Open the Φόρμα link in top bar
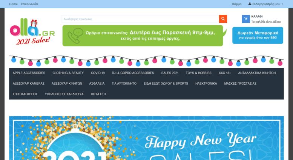The image size is (293, 160). pyautogui.click(x=236, y=4)
